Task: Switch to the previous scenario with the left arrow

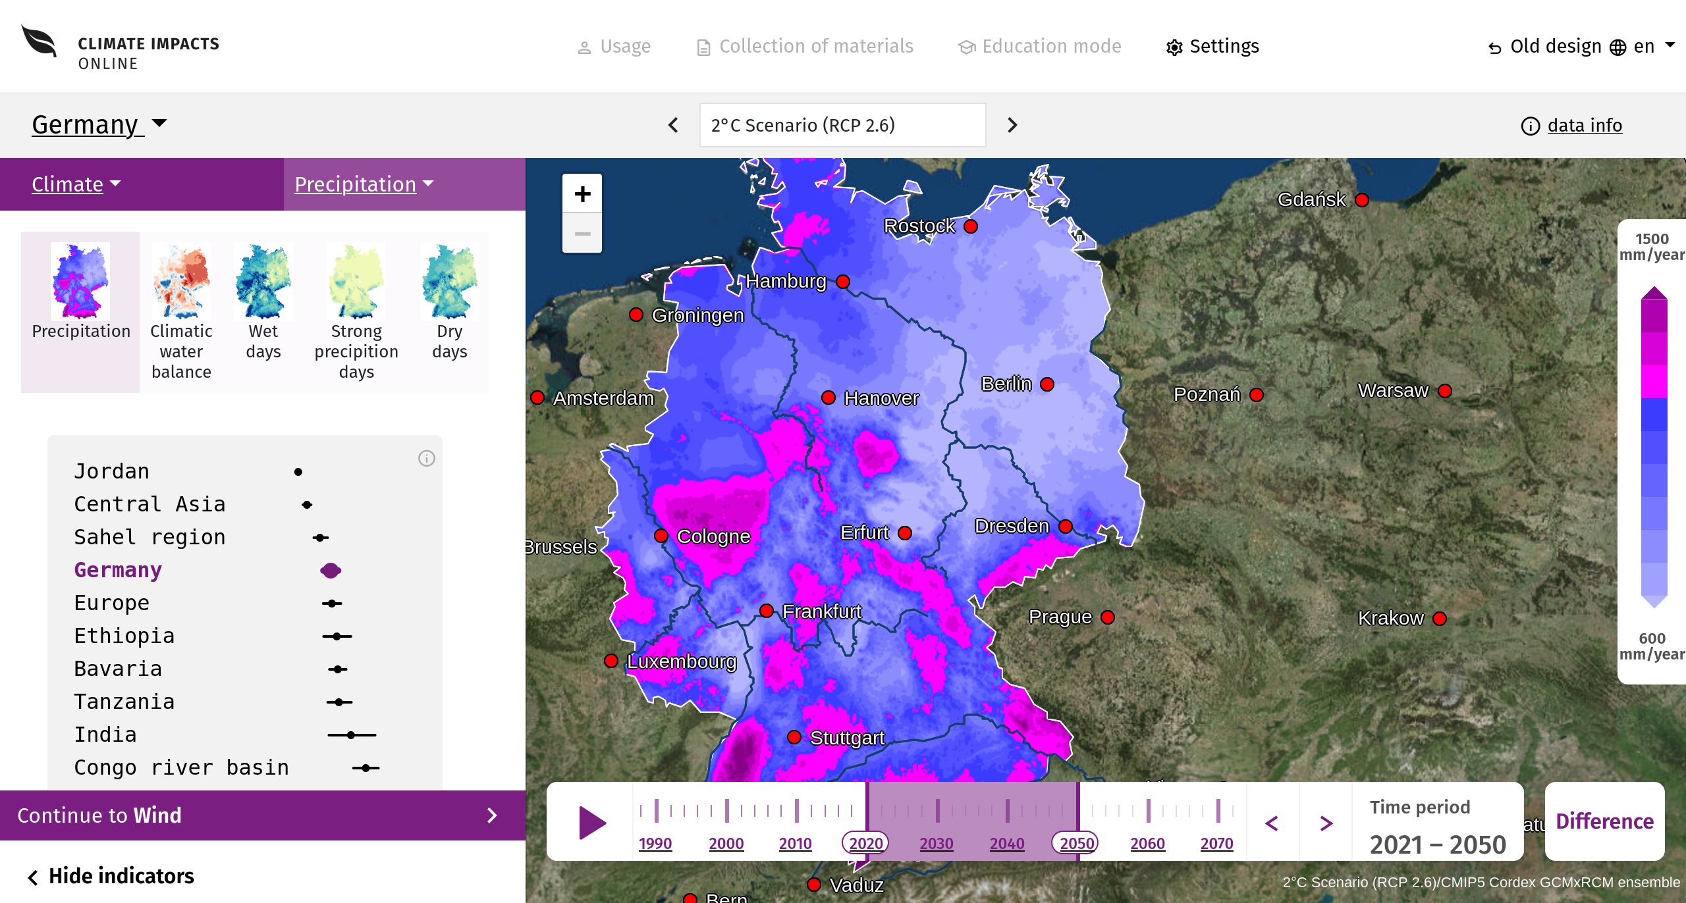Action: 673,125
